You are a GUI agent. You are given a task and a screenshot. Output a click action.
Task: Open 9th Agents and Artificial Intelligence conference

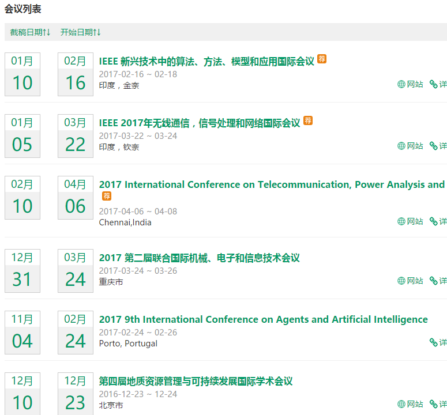pos(264,319)
